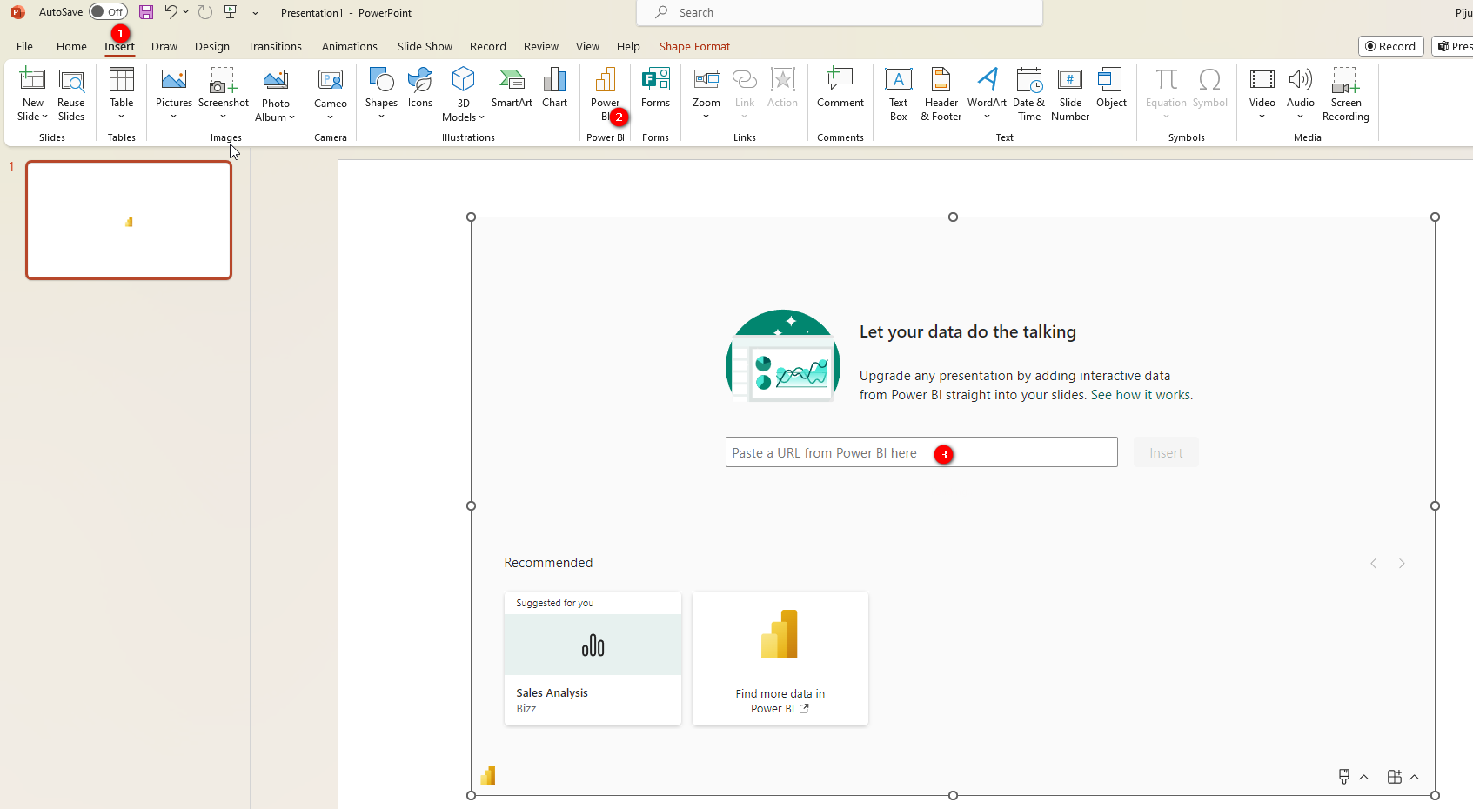
Task: Click next arrow in Recommended section
Action: coord(1402,564)
